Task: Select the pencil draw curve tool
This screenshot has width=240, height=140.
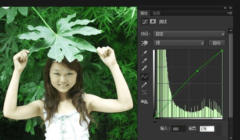Action: (x=144, y=85)
